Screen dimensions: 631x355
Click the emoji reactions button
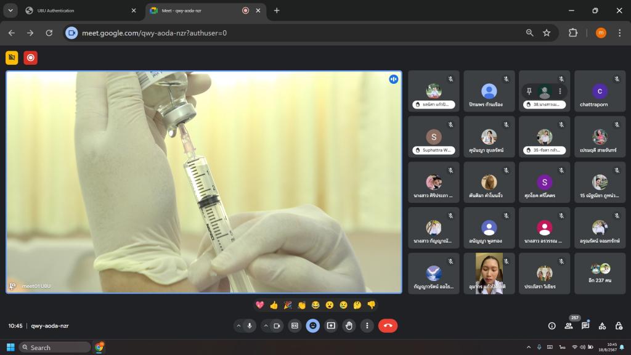(313, 325)
